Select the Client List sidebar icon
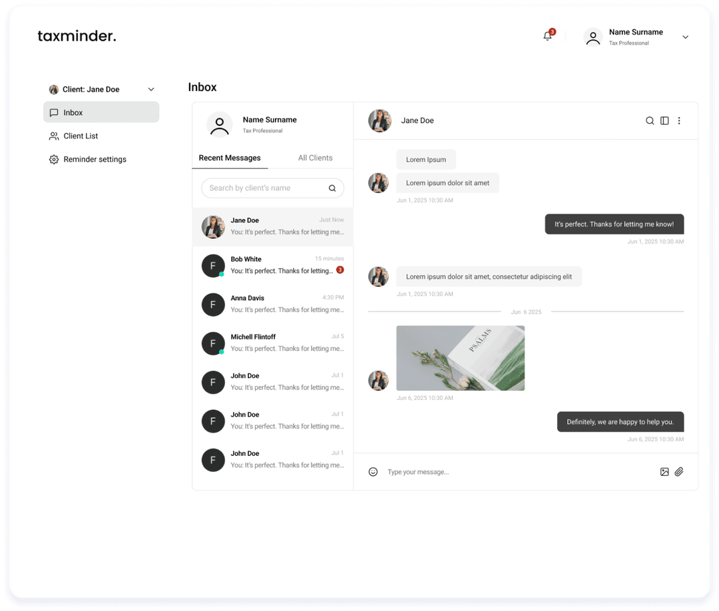719x611 pixels. point(54,136)
